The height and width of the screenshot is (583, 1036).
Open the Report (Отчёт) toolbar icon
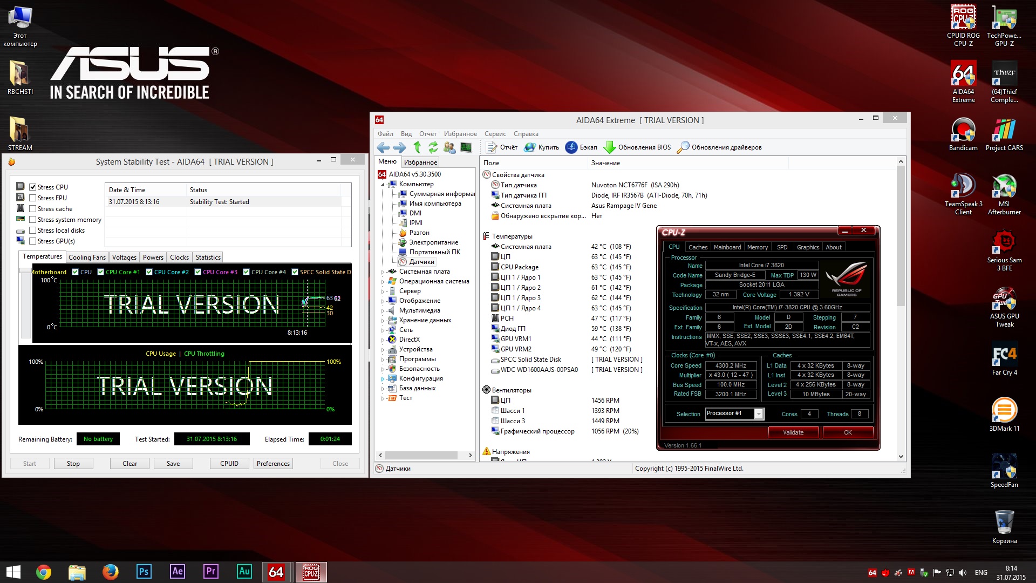[x=492, y=147]
